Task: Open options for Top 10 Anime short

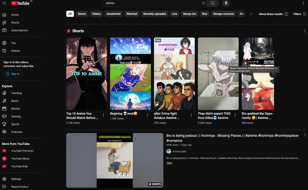Action: point(103,115)
